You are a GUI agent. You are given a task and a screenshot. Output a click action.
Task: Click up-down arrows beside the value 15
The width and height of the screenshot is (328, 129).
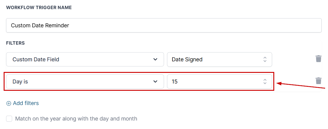[x=265, y=81]
